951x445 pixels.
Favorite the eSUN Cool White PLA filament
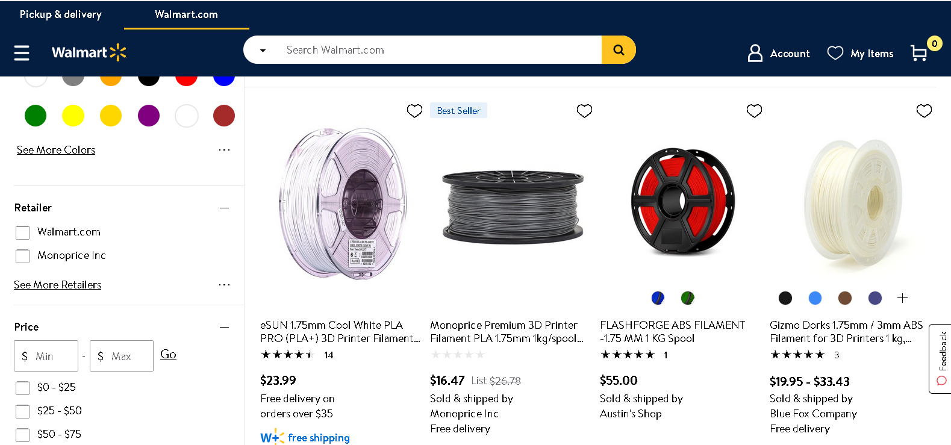[414, 111]
